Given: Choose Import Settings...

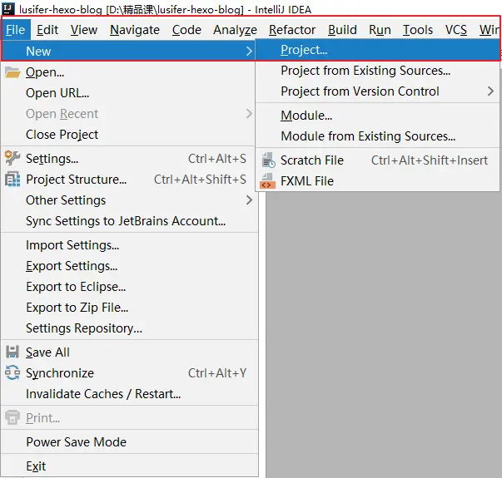Looking at the screenshot, I should pos(128,245).
